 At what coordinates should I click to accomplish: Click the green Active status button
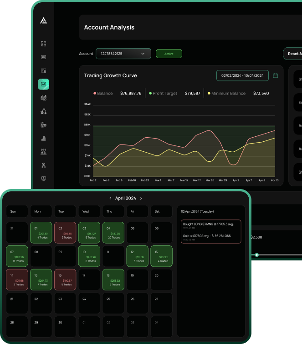(169, 54)
